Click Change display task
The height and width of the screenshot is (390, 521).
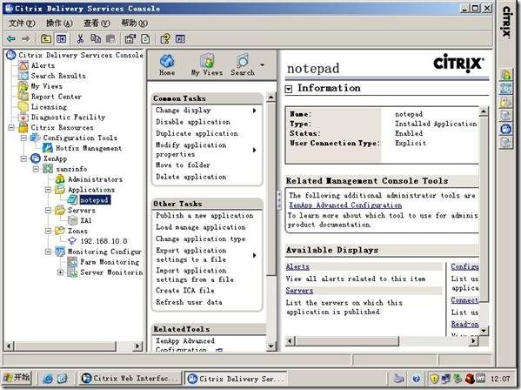click(183, 110)
